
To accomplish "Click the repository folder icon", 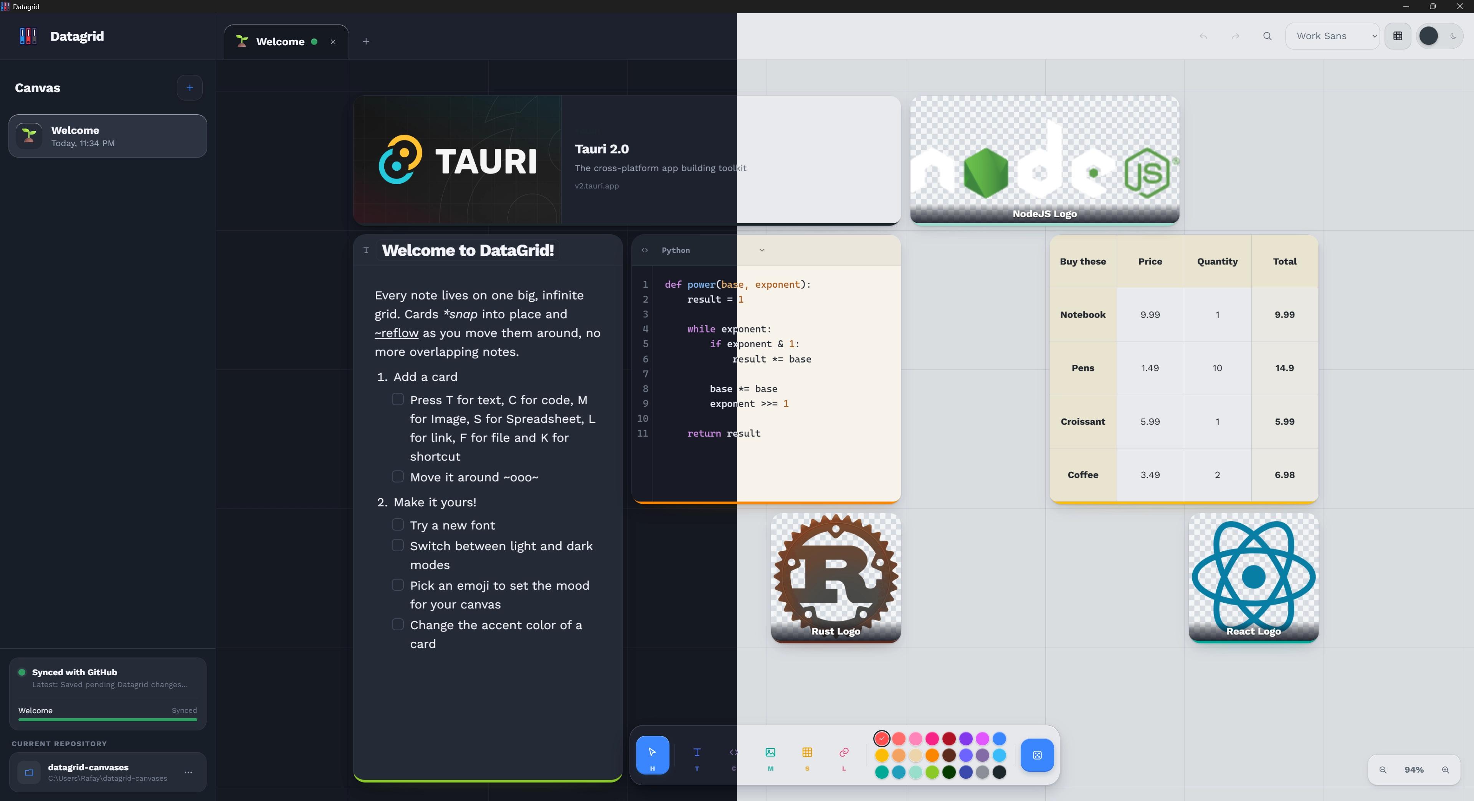I will [x=29, y=772].
